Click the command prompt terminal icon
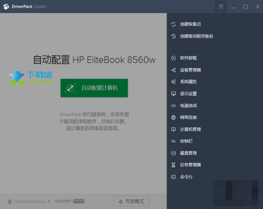Image resolution: width=263 pixels, height=209 pixels. pos(173,177)
